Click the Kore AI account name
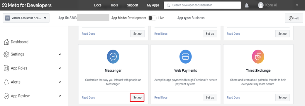The width and height of the screenshot is (305, 106). pos(271,5)
